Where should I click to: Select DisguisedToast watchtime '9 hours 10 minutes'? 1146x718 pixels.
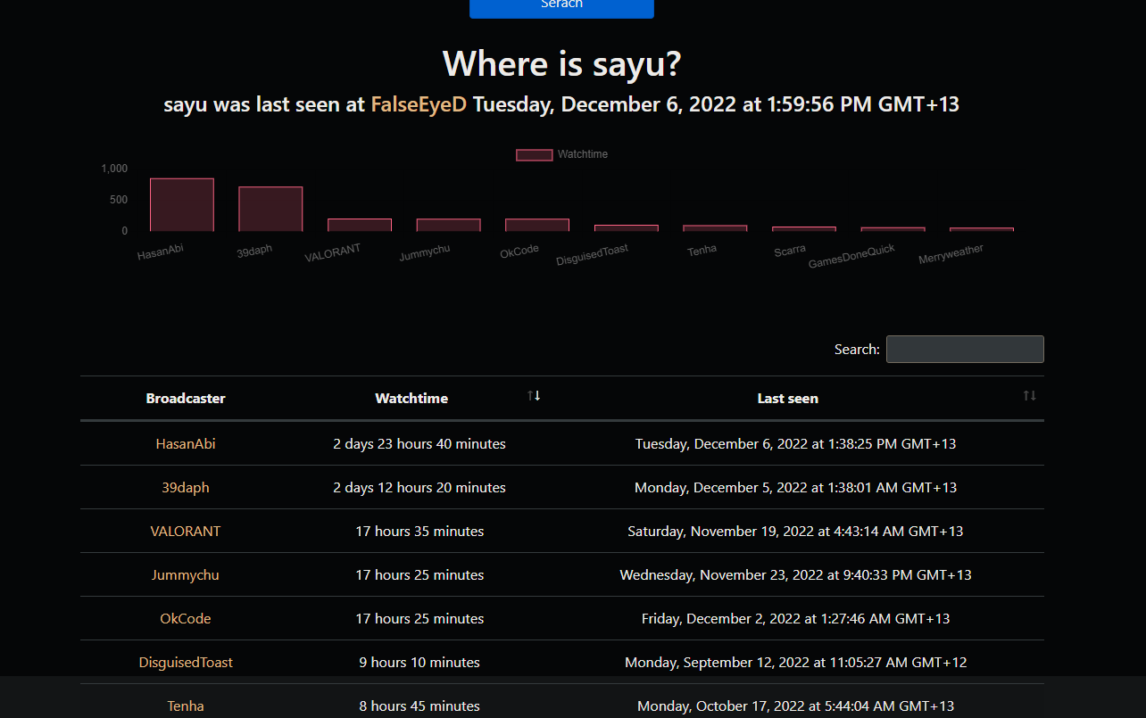tap(419, 662)
